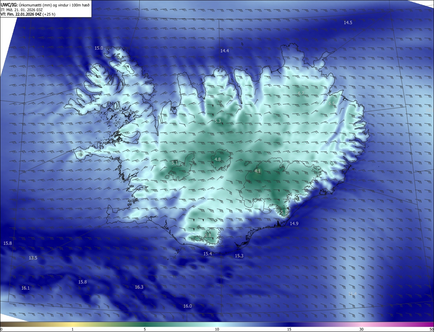Click the 15.3 value label

239,256
